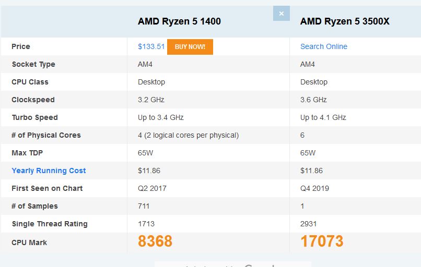Select the 4 (2 logical cores per physical) text

(x=188, y=136)
